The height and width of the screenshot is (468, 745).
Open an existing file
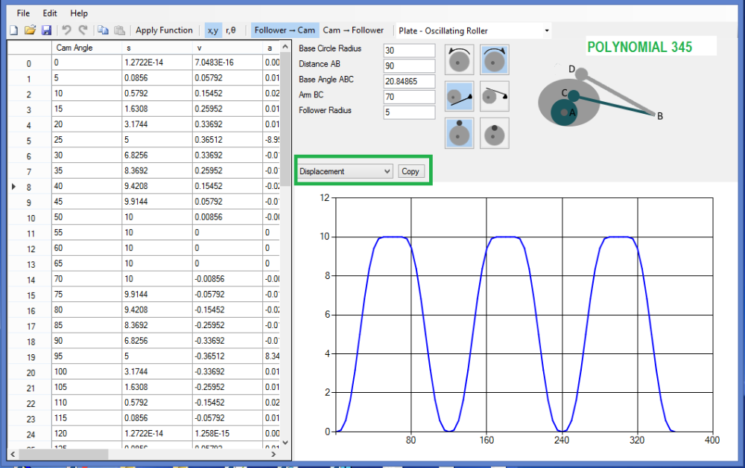(29, 30)
